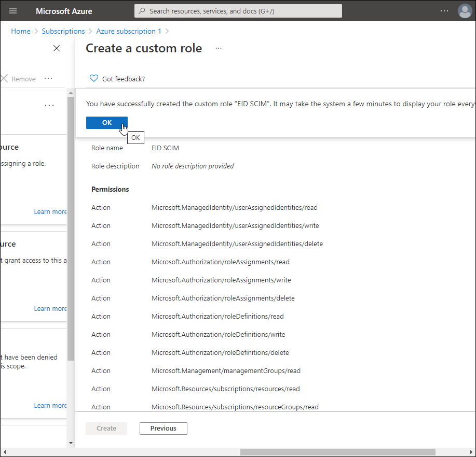Click the left panel scrollbar down arrow
This screenshot has height=457, width=476.
click(71, 443)
